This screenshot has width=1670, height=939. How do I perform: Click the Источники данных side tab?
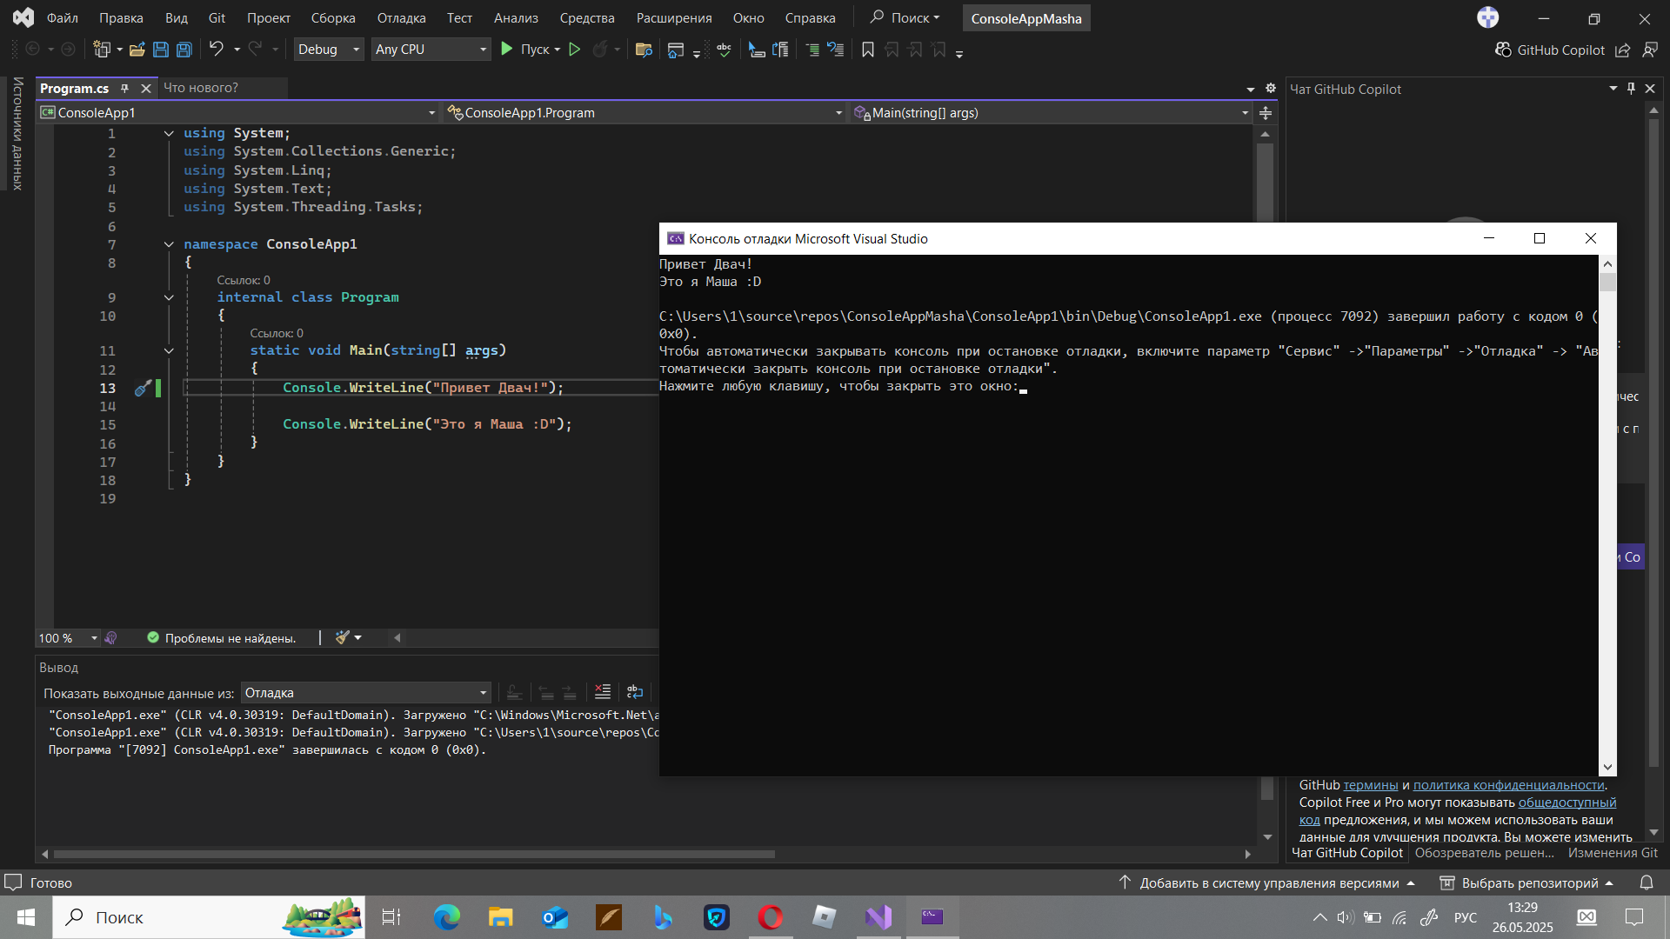(17, 133)
